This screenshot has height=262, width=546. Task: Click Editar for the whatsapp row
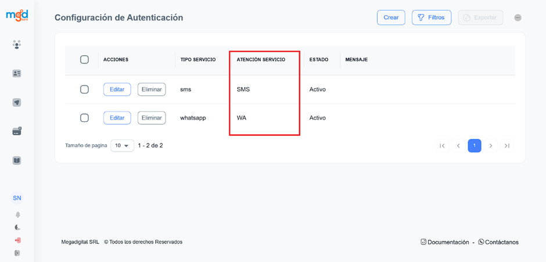[117, 118]
